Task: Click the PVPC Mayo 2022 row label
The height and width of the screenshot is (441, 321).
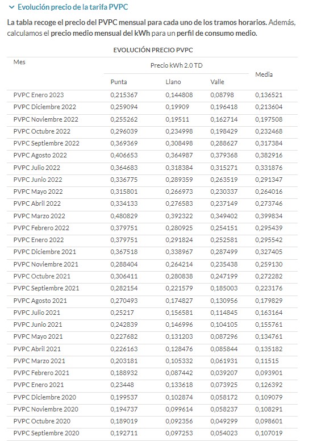Action: point(38,192)
